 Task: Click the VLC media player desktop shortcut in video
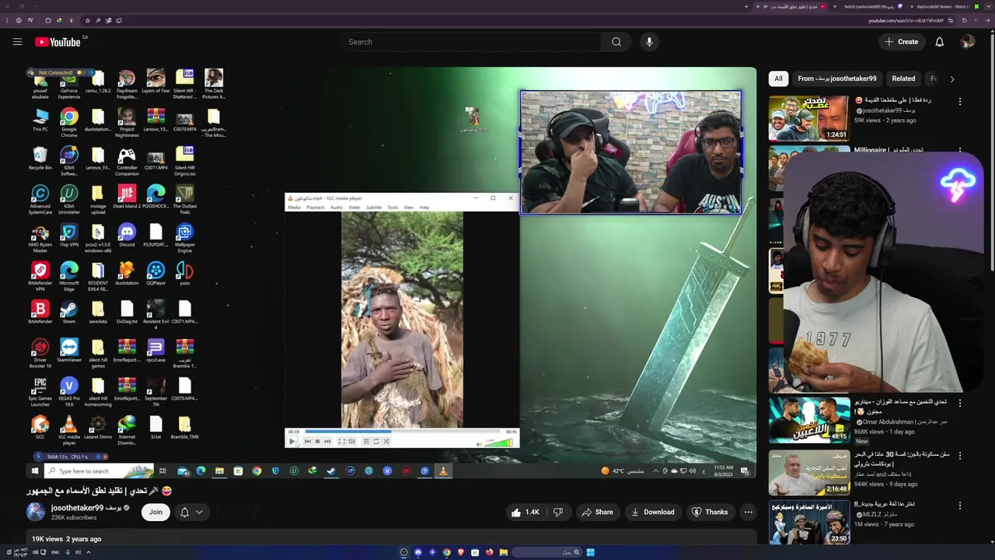(69, 424)
